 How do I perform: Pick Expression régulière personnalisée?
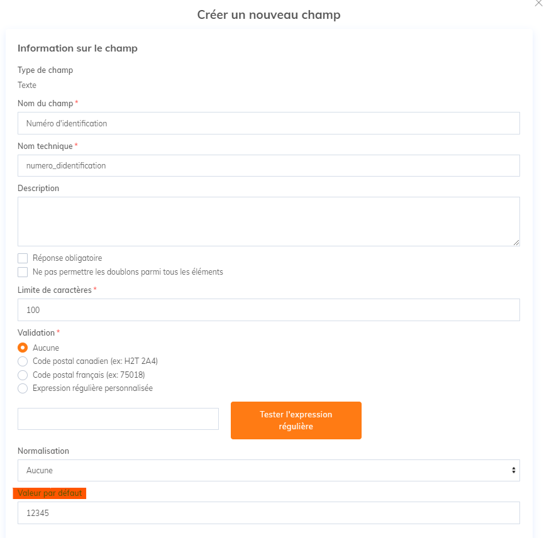coord(22,388)
